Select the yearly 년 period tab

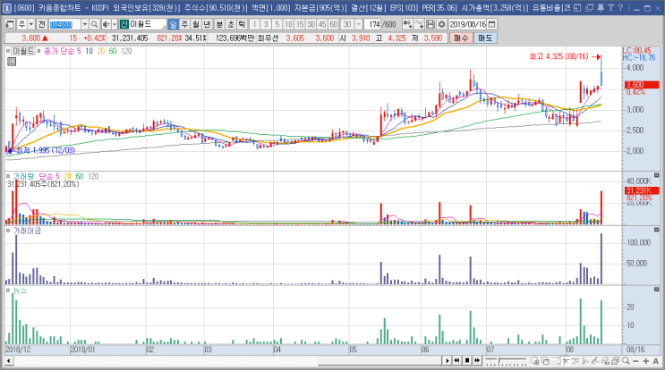pos(207,24)
